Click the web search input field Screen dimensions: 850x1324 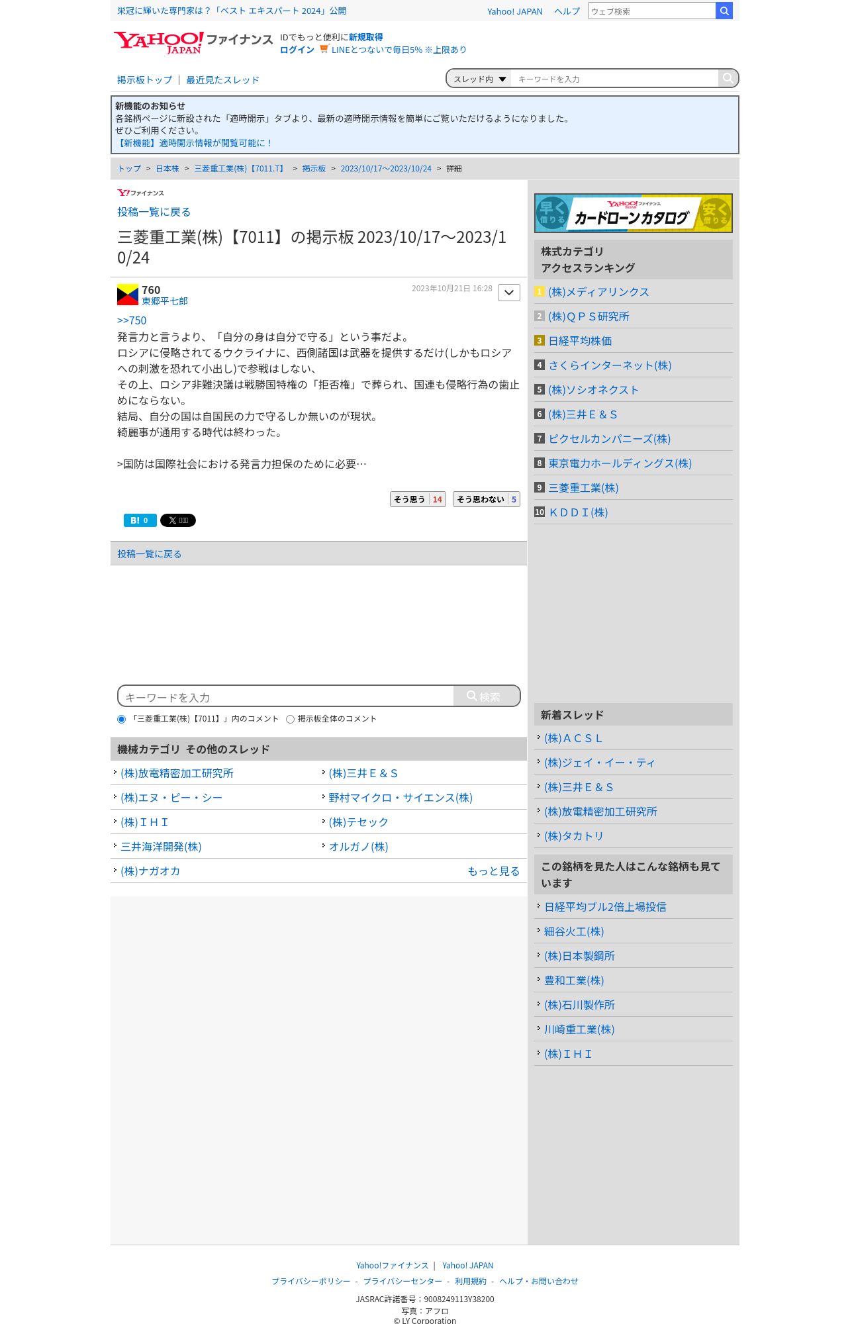(x=652, y=11)
